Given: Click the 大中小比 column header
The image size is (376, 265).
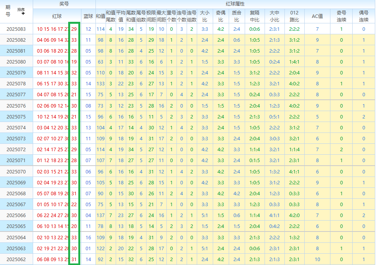Looking at the screenshot, I should [x=274, y=16].
